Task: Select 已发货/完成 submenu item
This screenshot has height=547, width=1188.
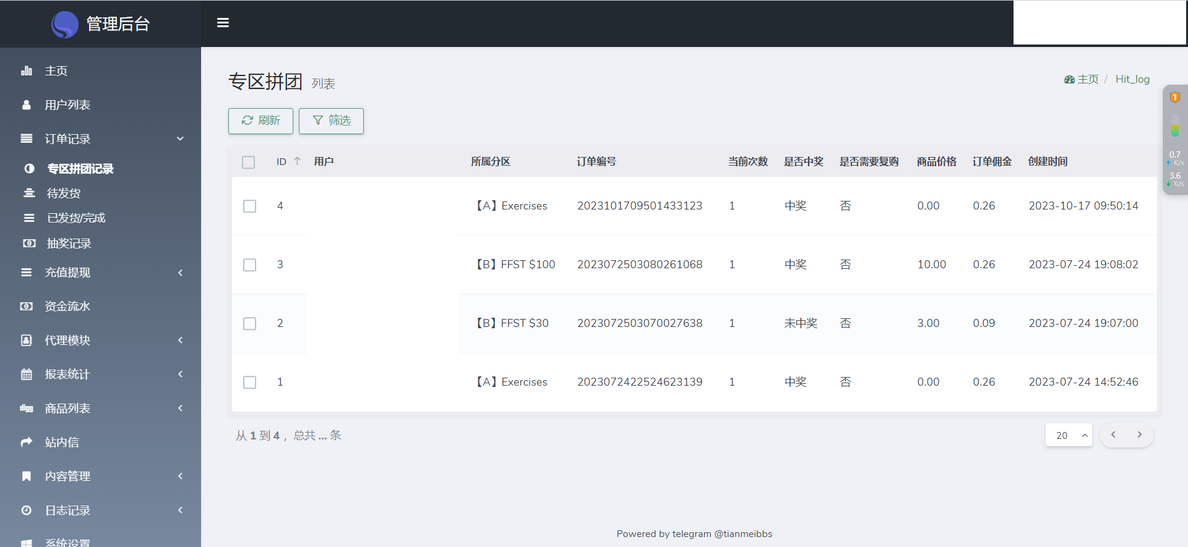Action: pyautogui.click(x=76, y=218)
